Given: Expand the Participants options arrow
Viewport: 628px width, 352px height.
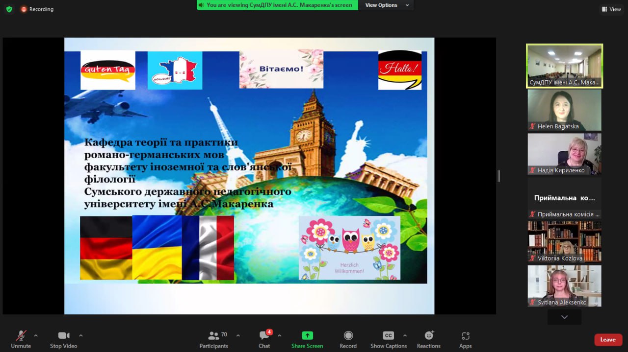Looking at the screenshot, I should pos(238,335).
